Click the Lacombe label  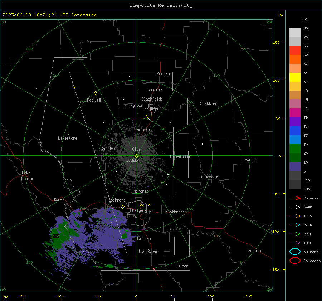[154, 90]
